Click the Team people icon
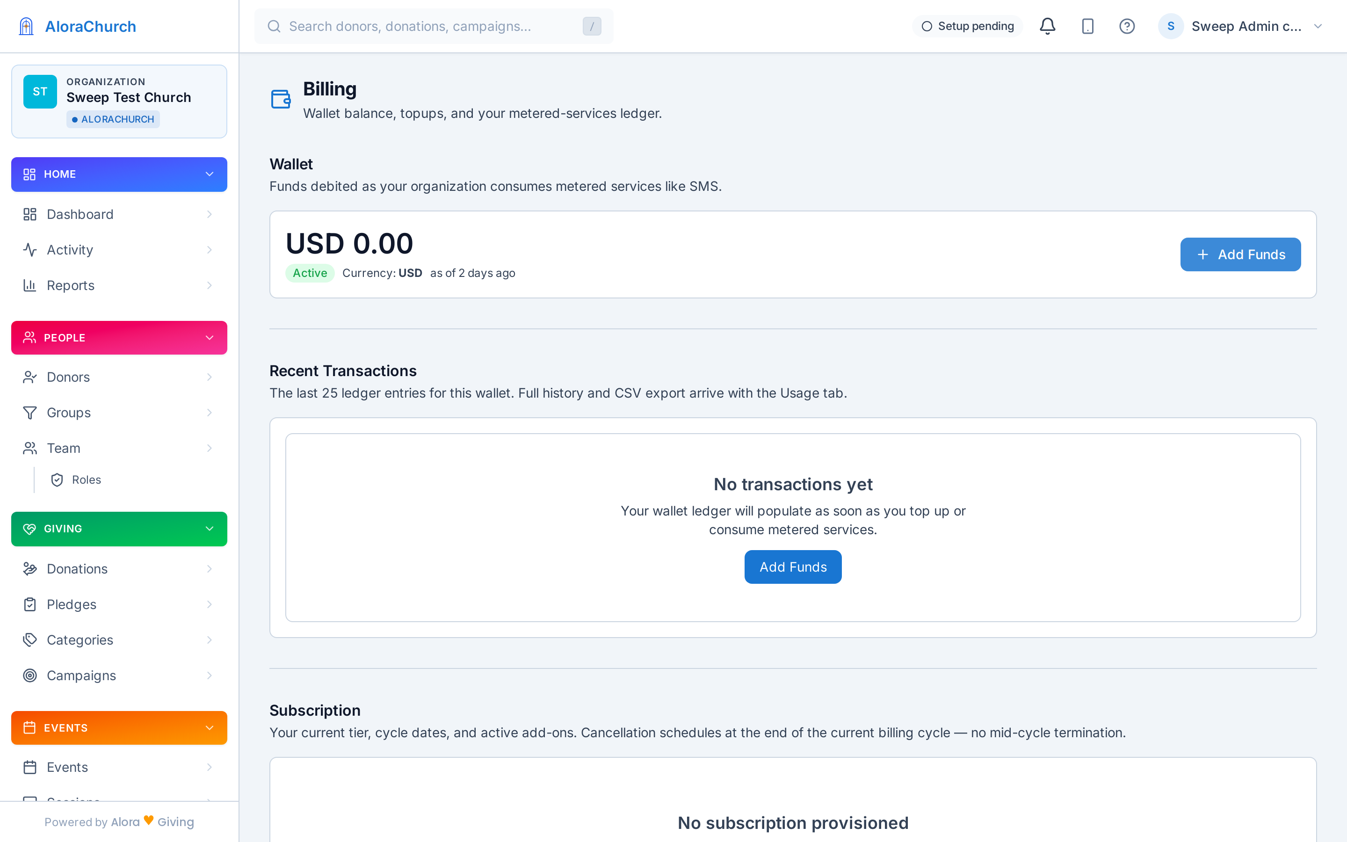The height and width of the screenshot is (842, 1347). [x=30, y=449]
